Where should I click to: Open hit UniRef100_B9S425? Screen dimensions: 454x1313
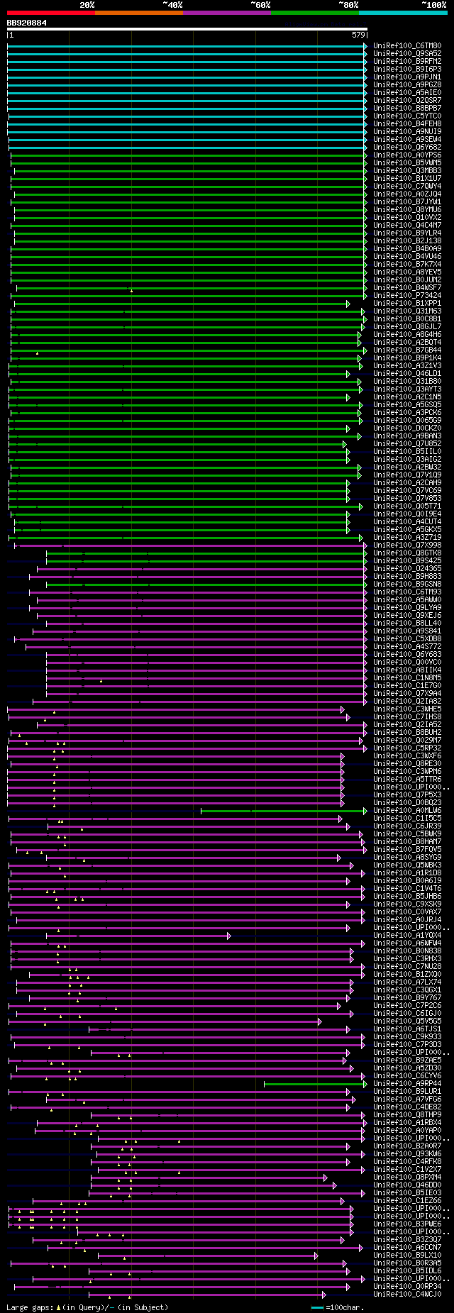(407, 561)
